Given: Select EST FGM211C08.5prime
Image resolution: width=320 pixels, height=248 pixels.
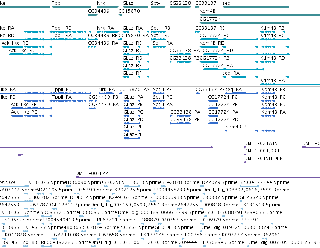Looking at the screenshot, I should click(x=74, y=235).
